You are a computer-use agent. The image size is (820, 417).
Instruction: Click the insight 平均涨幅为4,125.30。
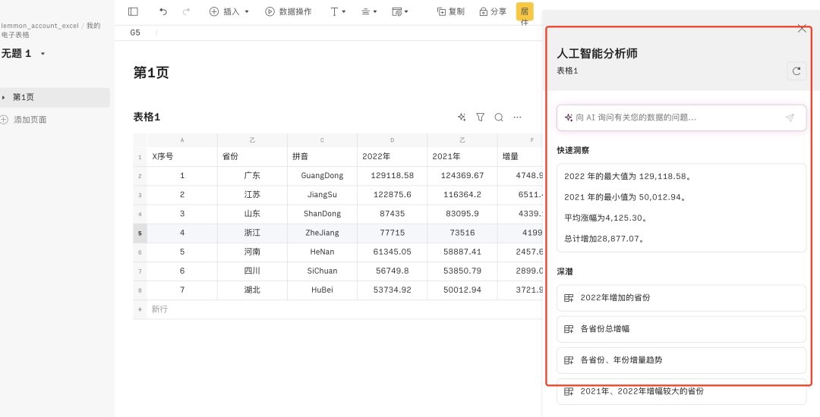(x=606, y=218)
